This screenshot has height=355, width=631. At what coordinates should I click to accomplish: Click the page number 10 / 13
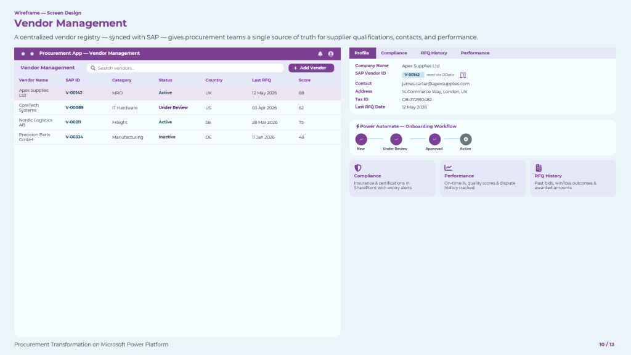click(x=606, y=345)
